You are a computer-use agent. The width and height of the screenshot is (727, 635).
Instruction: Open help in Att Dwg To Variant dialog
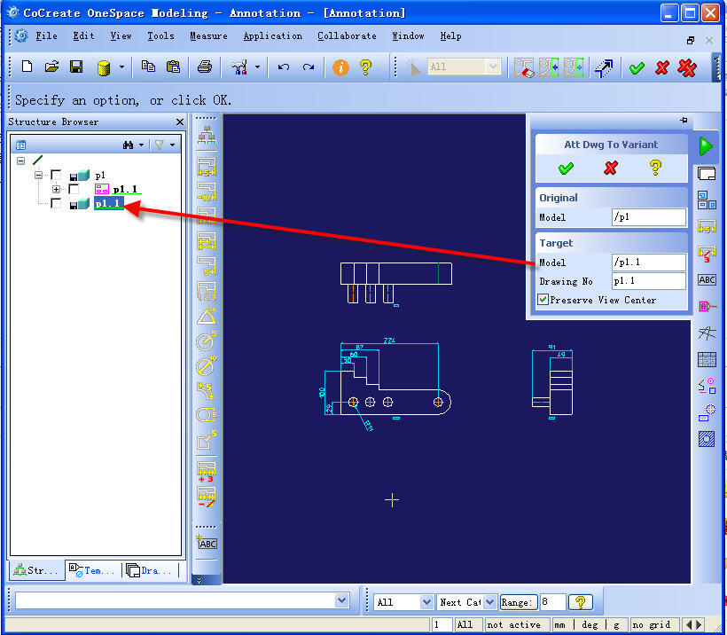click(x=655, y=167)
